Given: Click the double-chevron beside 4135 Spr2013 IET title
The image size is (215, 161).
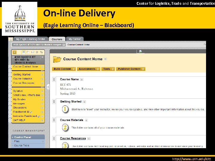Looking at the screenshot, I should coord(42,57).
